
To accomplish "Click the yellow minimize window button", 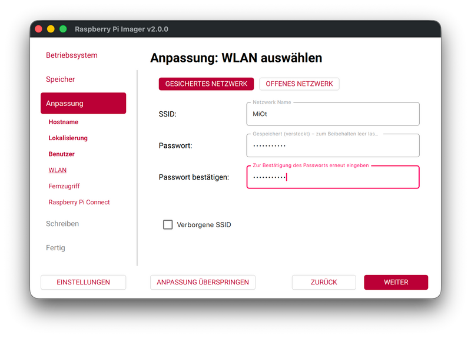I will pos(51,29).
